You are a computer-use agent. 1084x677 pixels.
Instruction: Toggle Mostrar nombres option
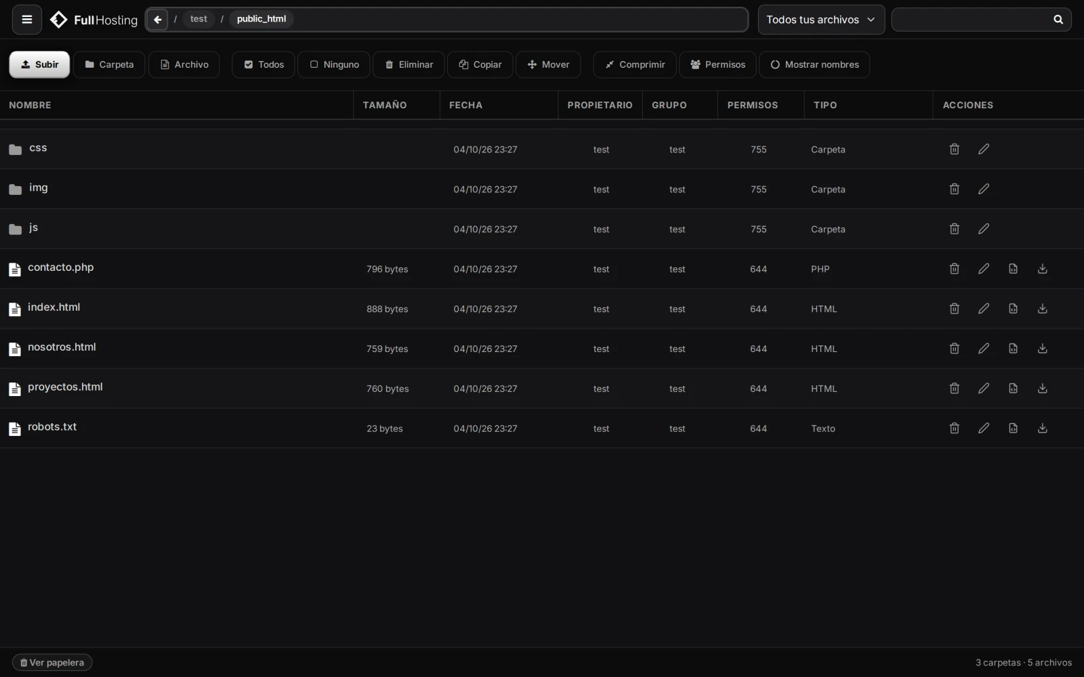(x=814, y=65)
